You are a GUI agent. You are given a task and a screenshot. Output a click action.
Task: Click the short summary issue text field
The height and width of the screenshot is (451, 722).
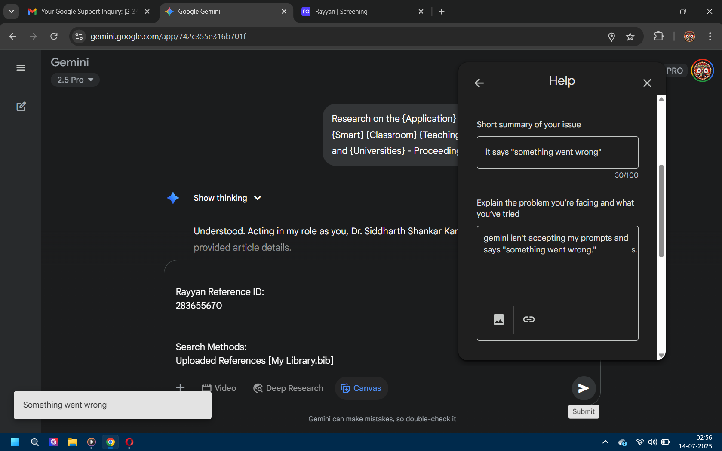(x=557, y=152)
